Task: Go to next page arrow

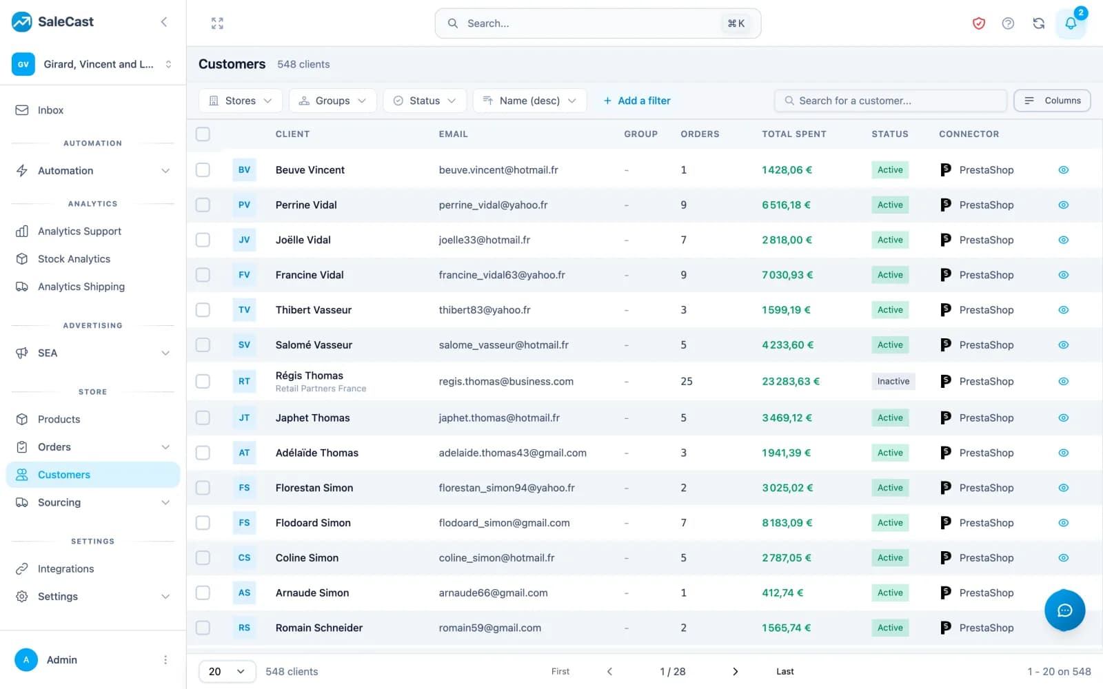Action: (x=735, y=671)
